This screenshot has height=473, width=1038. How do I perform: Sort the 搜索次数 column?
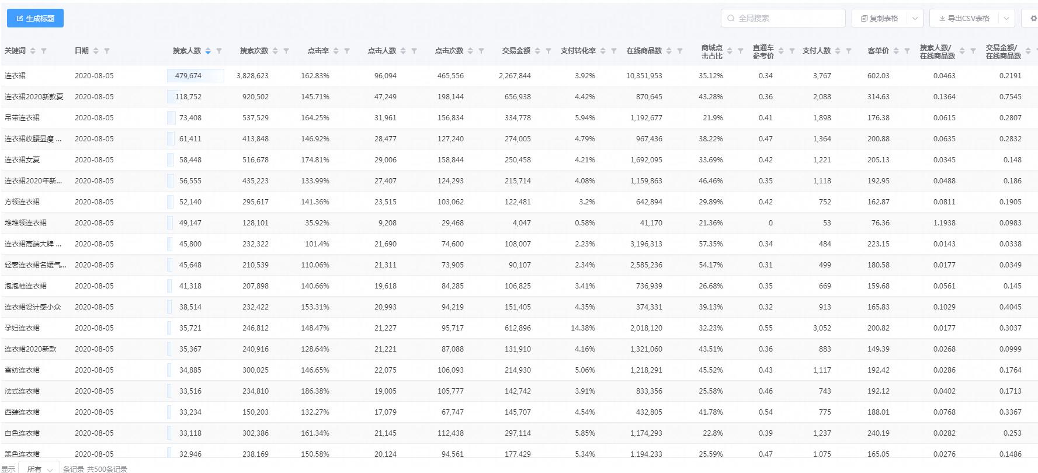tap(275, 51)
